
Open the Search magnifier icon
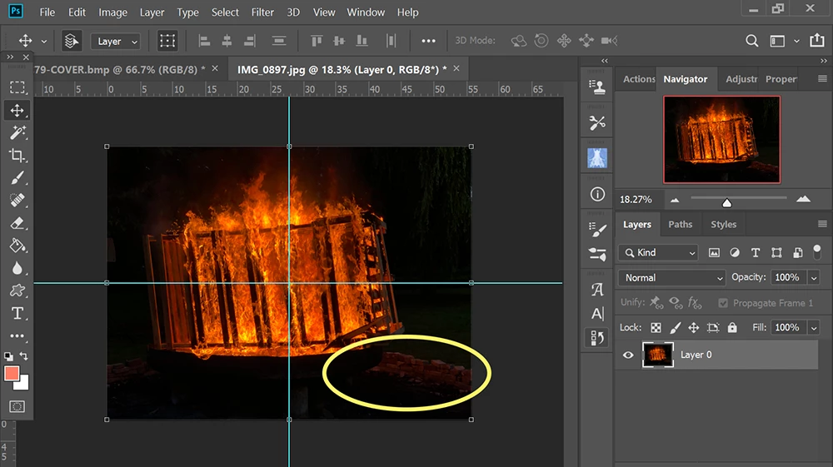click(x=751, y=41)
